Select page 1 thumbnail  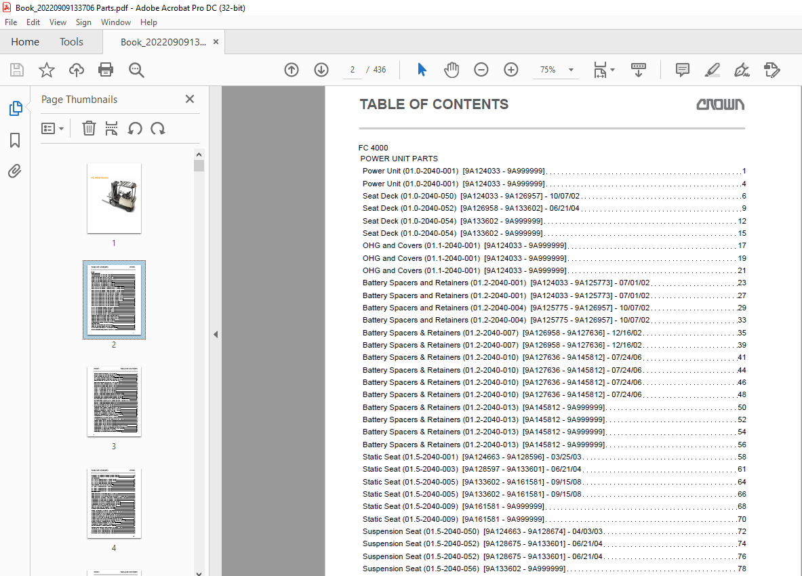[114, 199]
